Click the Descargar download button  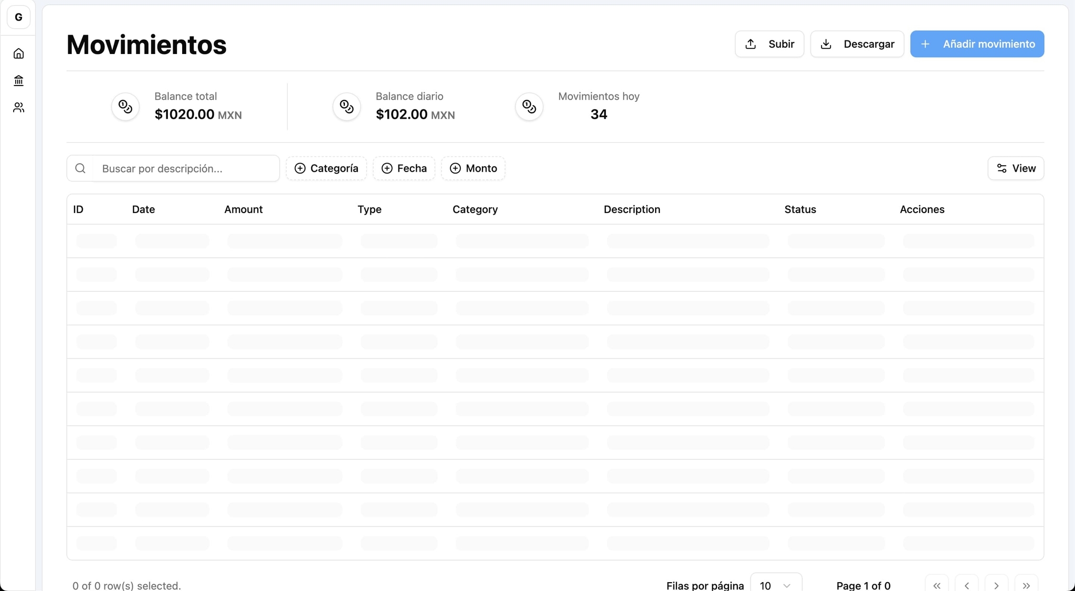[857, 44]
